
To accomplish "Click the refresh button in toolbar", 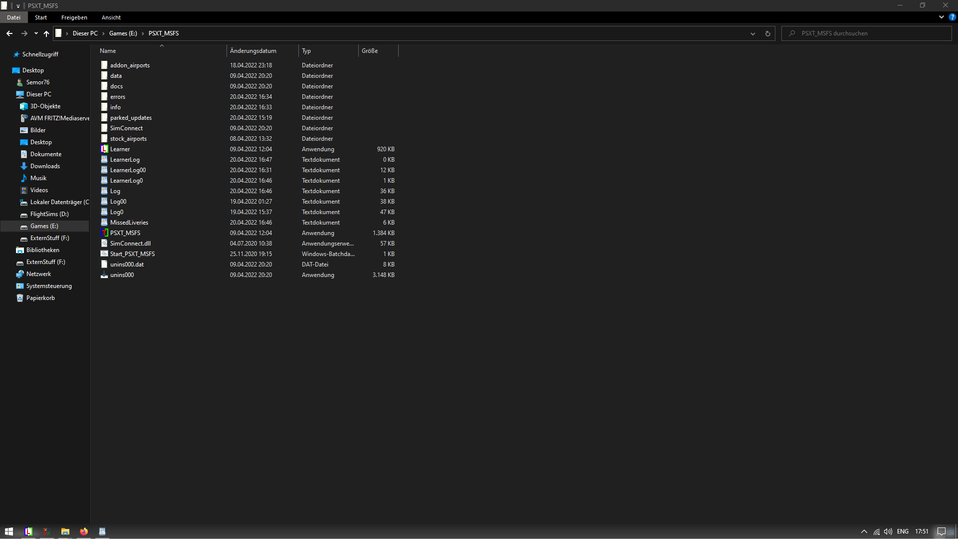I will [768, 33].
